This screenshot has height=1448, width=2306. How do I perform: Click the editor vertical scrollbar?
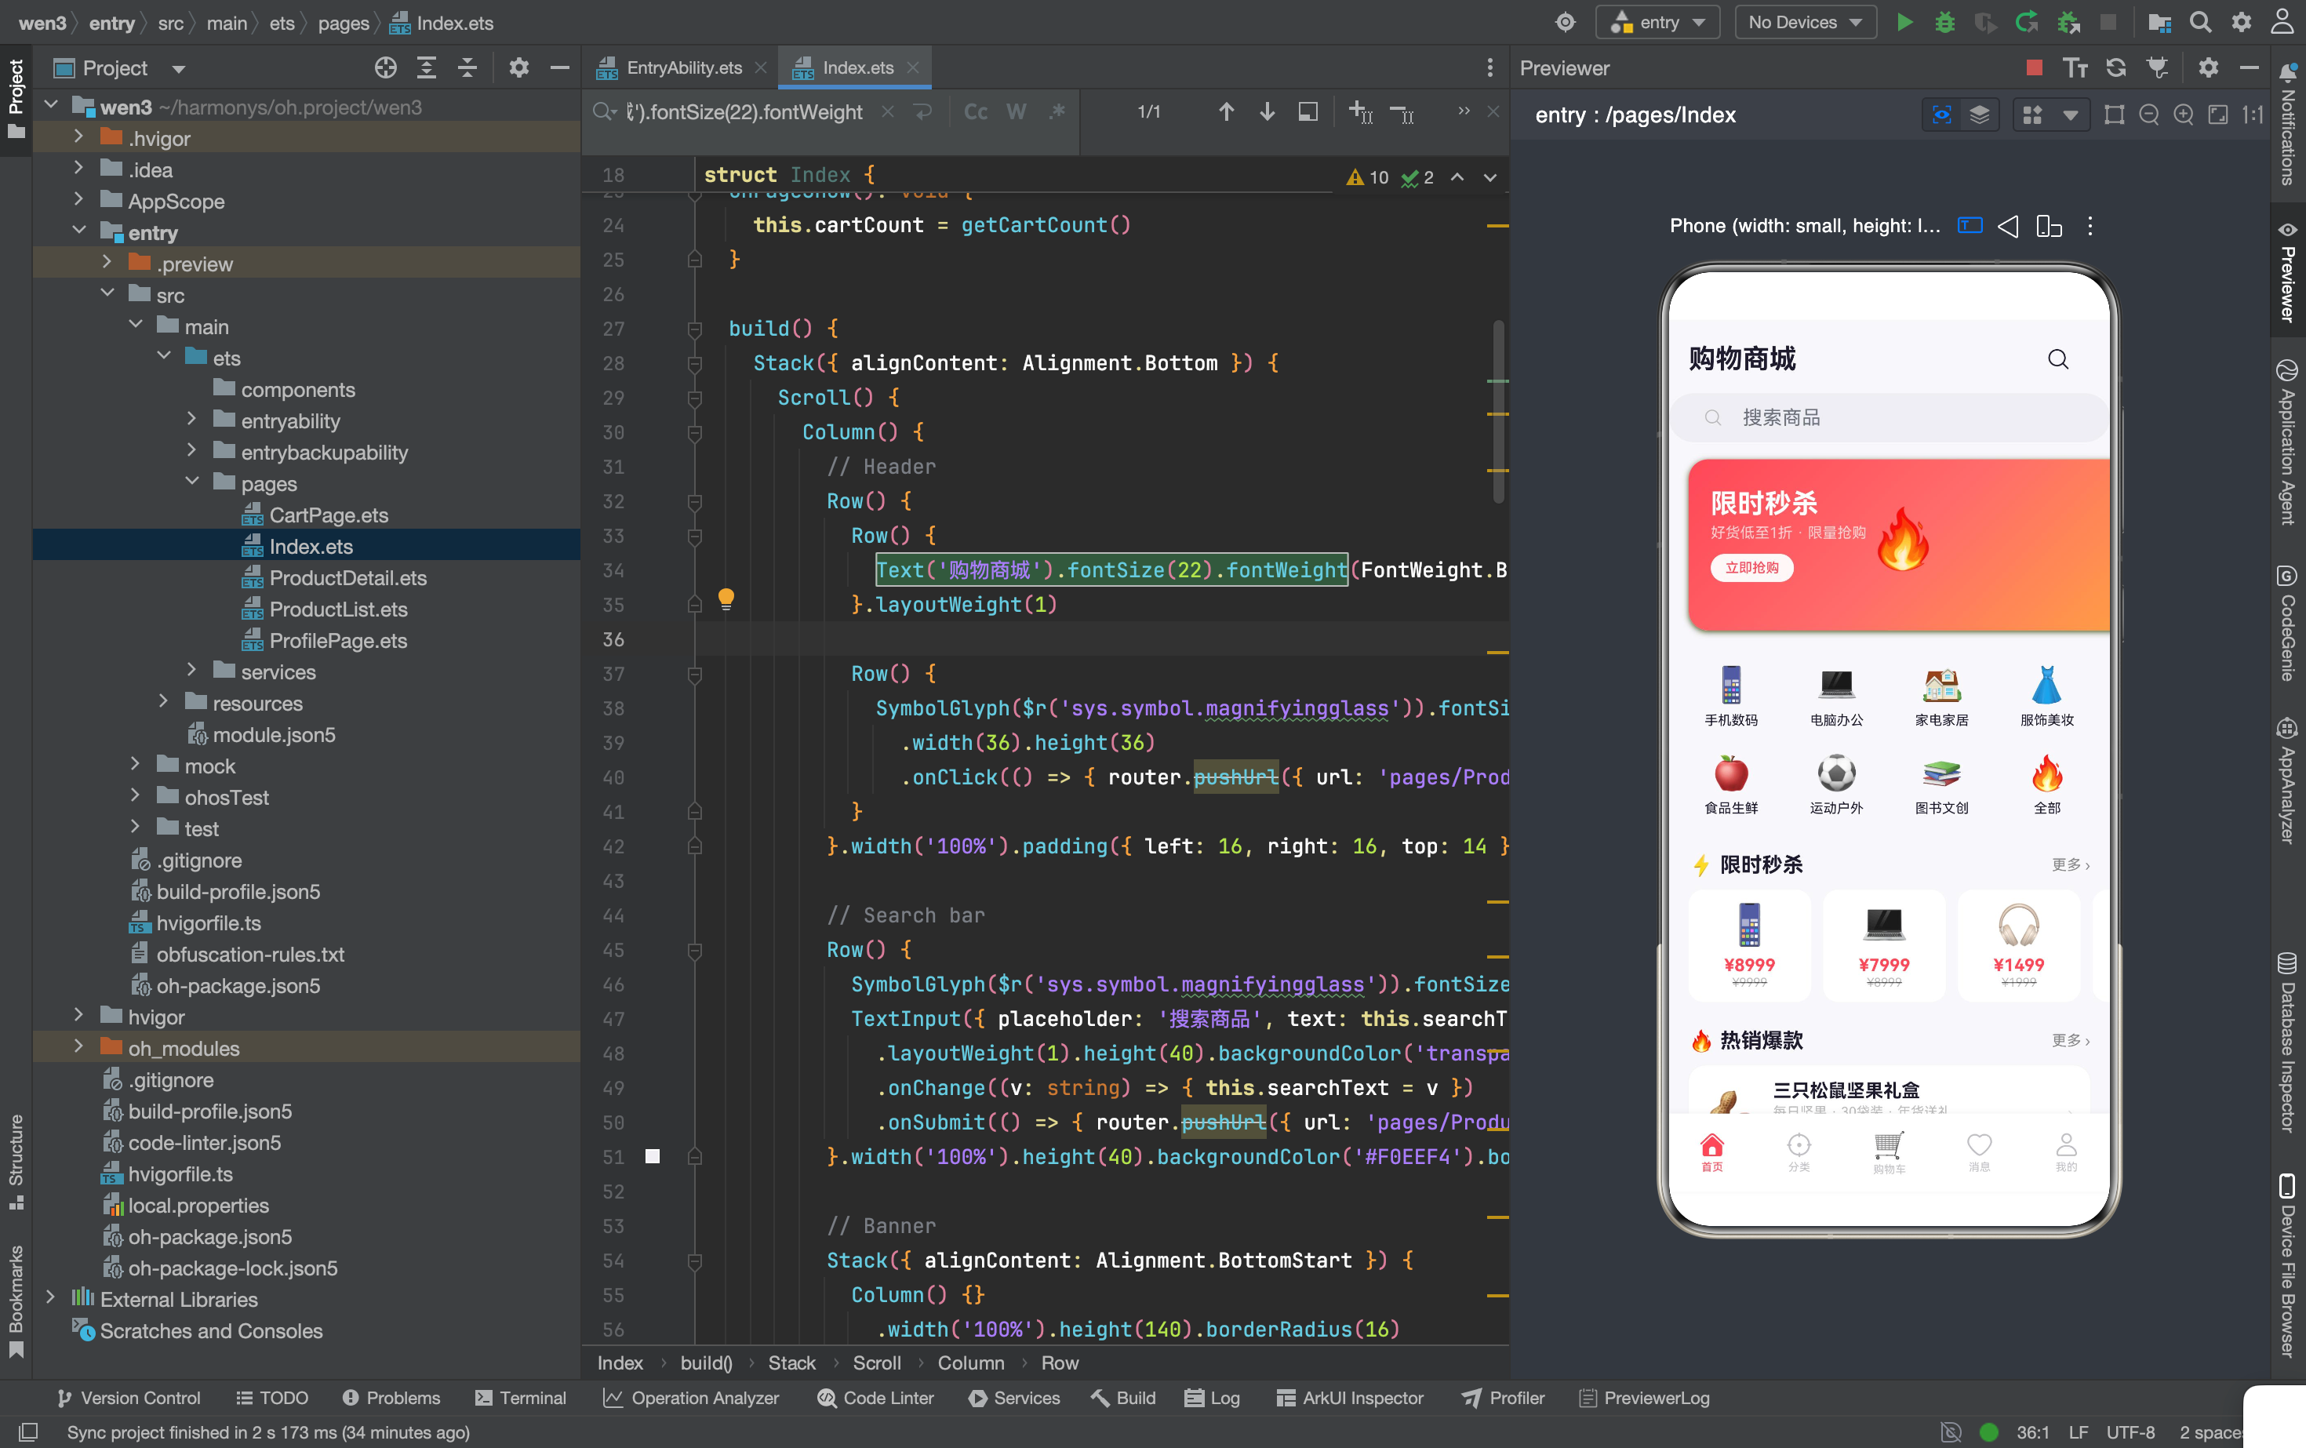(1499, 413)
